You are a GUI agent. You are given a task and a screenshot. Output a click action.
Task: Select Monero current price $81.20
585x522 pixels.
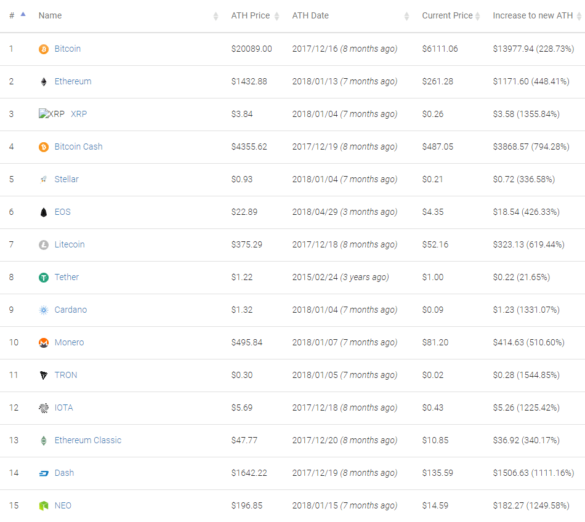(435, 342)
